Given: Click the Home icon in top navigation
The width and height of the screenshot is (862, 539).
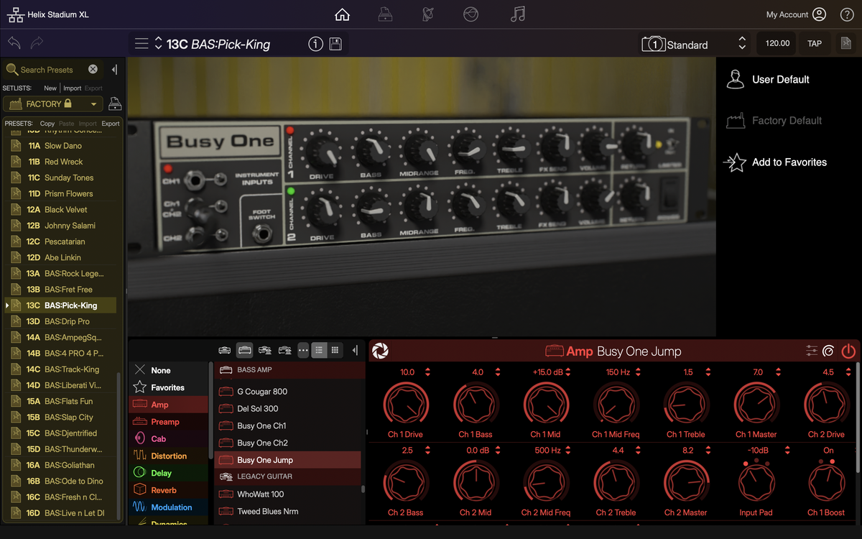Looking at the screenshot, I should (x=343, y=14).
